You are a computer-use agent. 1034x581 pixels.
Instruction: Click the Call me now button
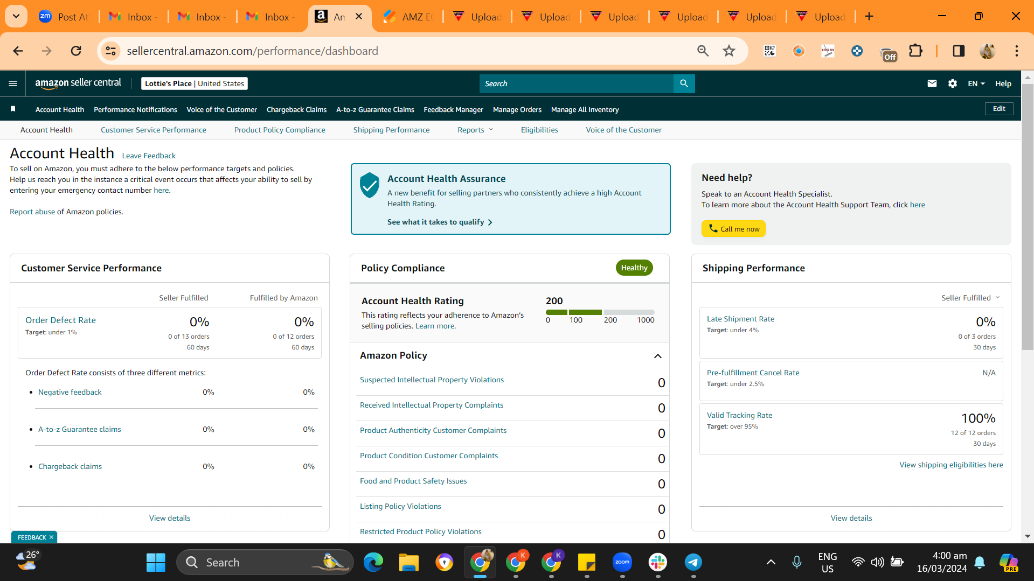coord(733,229)
